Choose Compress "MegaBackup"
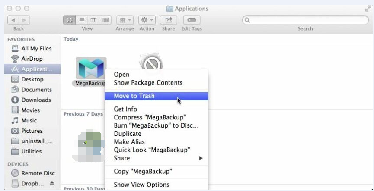 point(157,118)
